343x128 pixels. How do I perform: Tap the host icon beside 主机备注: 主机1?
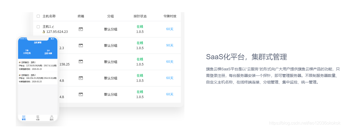click(x=20, y=62)
